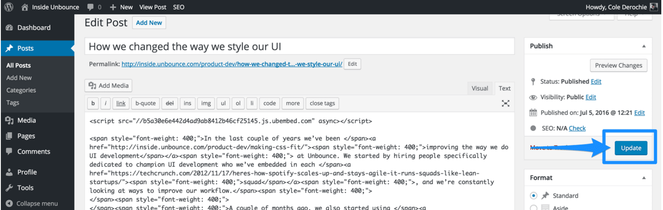Image resolution: width=663 pixels, height=210 pixels.
Task: Open Profile in sidebar
Action: pyautogui.click(x=37, y=172)
